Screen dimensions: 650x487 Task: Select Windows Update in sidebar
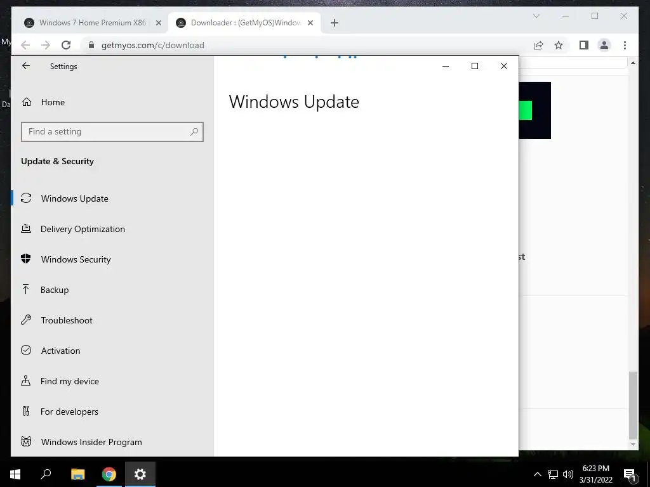[x=112, y=198]
